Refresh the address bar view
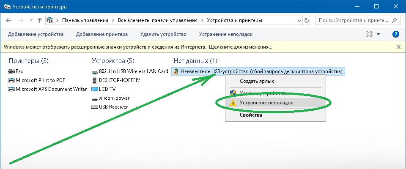The image size is (406, 169). pos(307,20)
